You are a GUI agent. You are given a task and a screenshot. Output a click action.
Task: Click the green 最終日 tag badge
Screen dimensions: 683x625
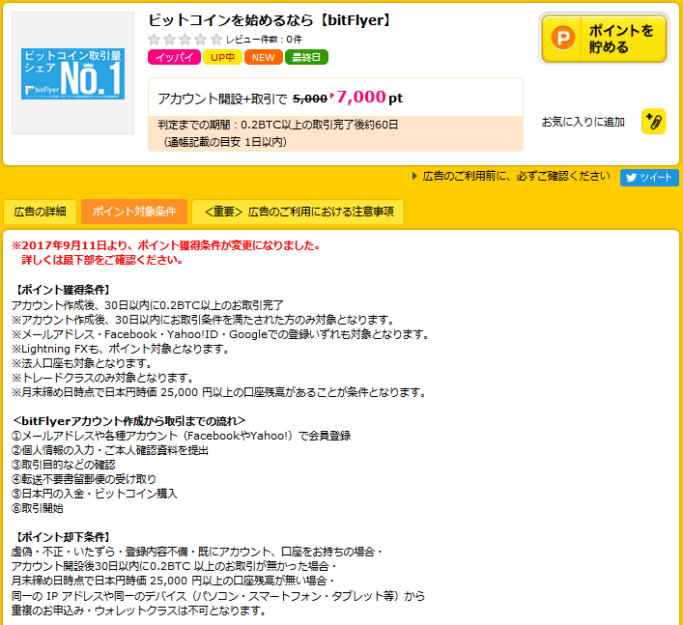[306, 57]
